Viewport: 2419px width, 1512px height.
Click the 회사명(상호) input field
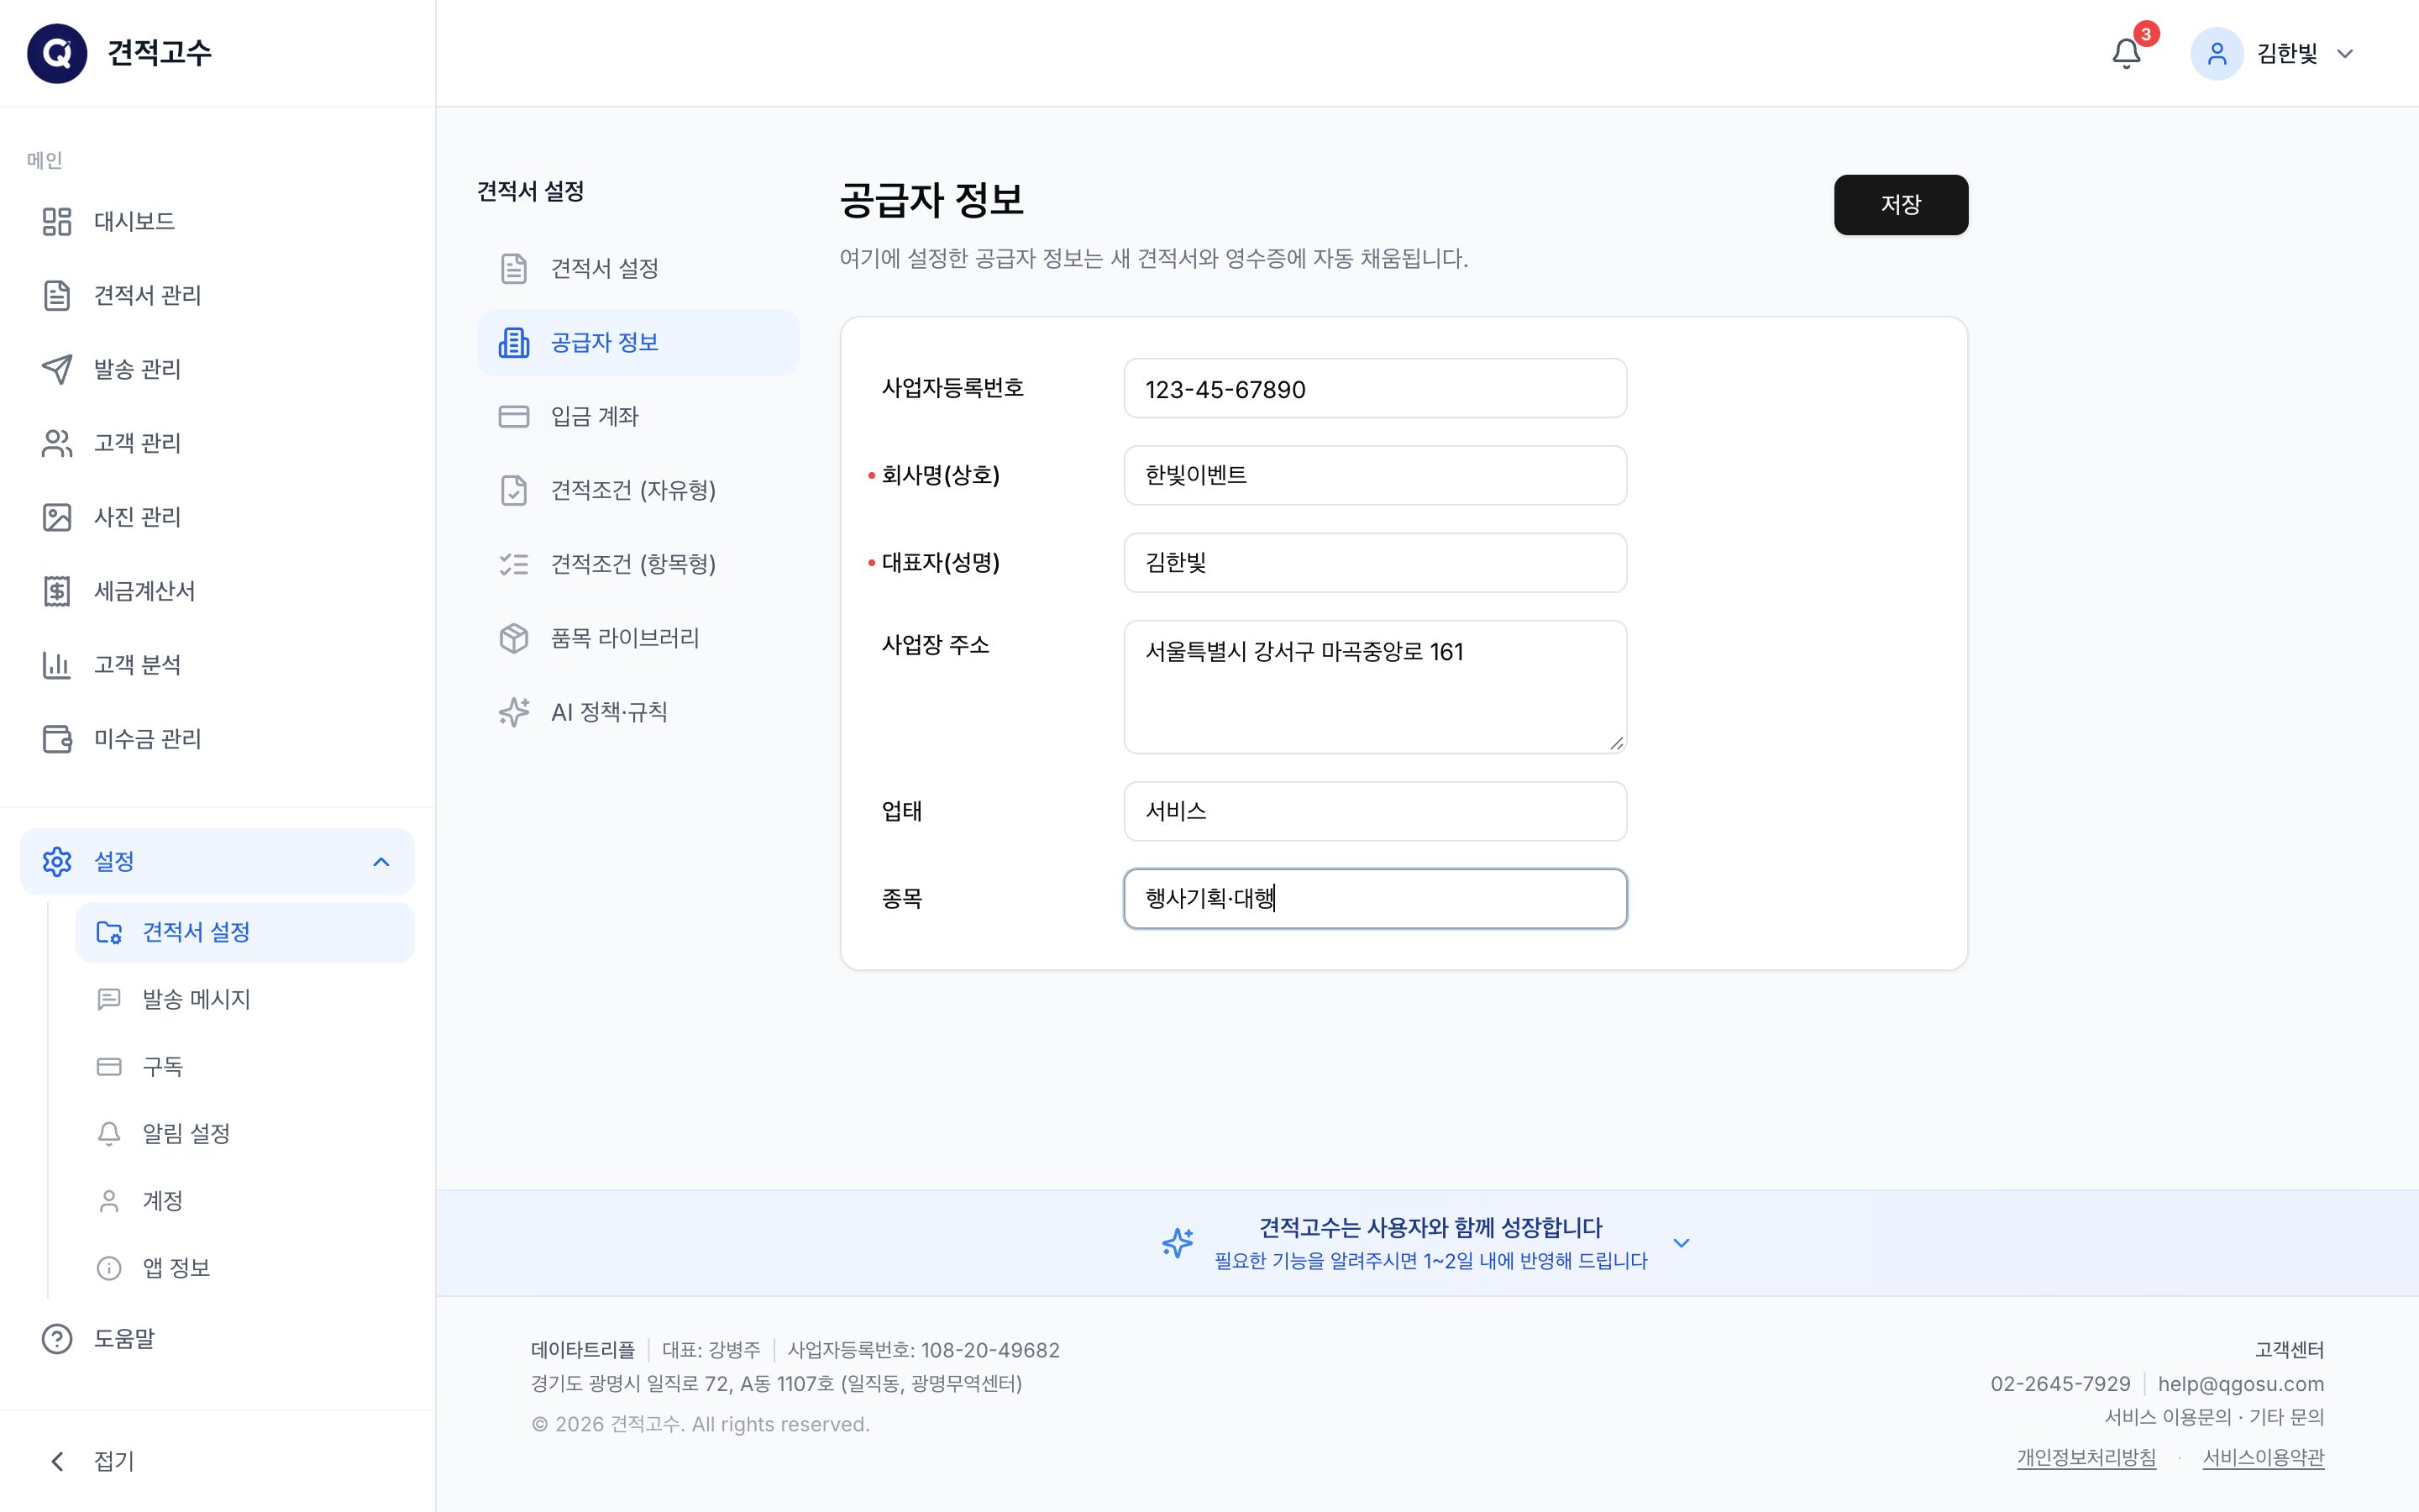pos(1374,475)
